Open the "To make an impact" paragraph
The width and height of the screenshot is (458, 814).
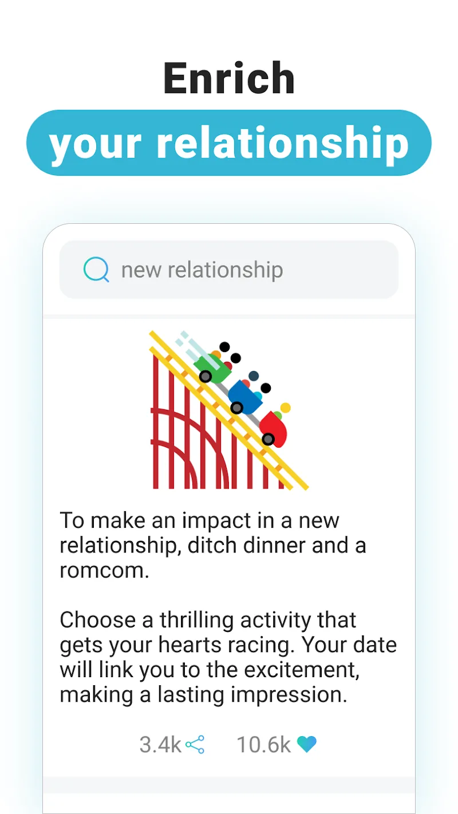213,546
